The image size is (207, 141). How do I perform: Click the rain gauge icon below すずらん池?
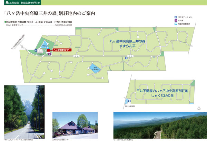coord(48,48)
